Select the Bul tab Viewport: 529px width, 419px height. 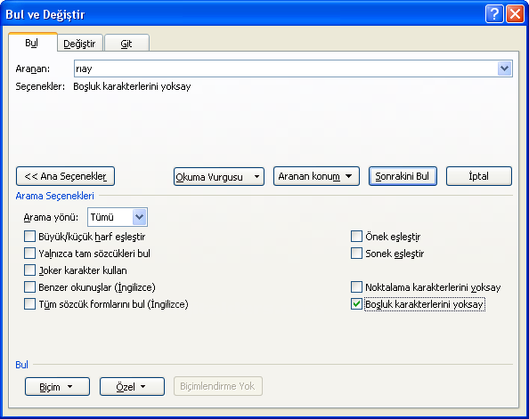32,43
